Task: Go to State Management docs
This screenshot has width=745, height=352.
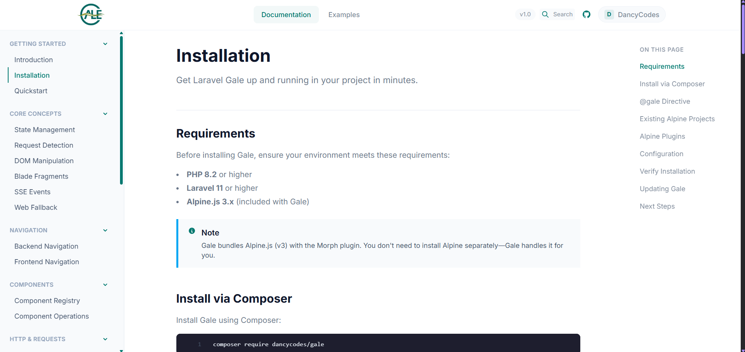Action: pyautogui.click(x=45, y=130)
